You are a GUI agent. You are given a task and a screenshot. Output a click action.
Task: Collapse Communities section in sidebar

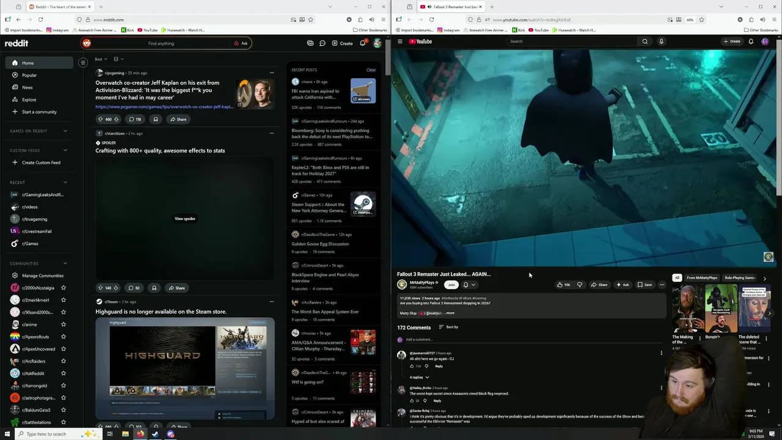65,263
